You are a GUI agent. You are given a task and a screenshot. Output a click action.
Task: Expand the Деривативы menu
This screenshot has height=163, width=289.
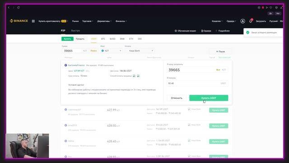[104, 21]
